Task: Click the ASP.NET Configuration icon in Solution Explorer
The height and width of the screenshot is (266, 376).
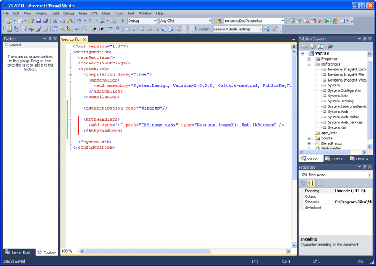Action: [330, 46]
